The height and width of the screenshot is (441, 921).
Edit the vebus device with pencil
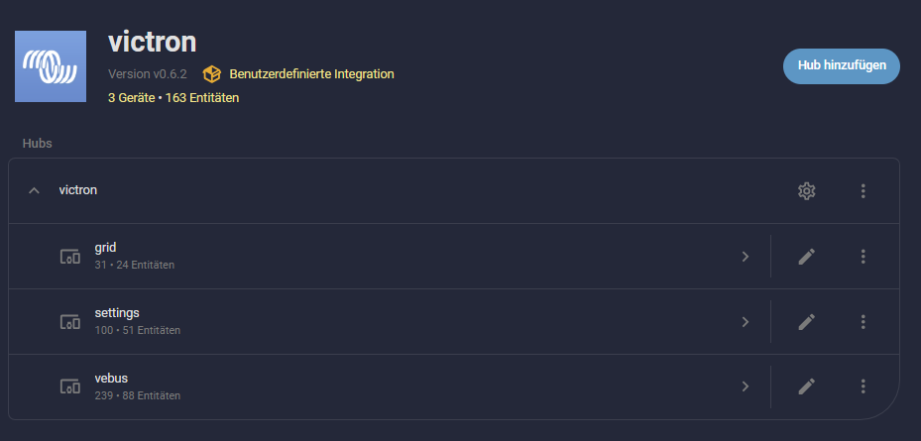(x=807, y=386)
